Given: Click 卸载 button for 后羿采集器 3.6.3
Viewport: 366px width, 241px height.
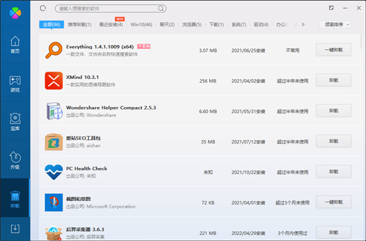Looking at the screenshot, I should pyautogui.click(x=333, y=232).
